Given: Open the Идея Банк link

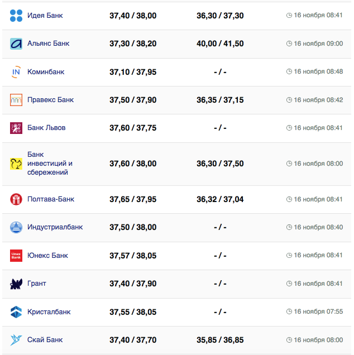Looking at the screenshot, I should click(45, 16).
